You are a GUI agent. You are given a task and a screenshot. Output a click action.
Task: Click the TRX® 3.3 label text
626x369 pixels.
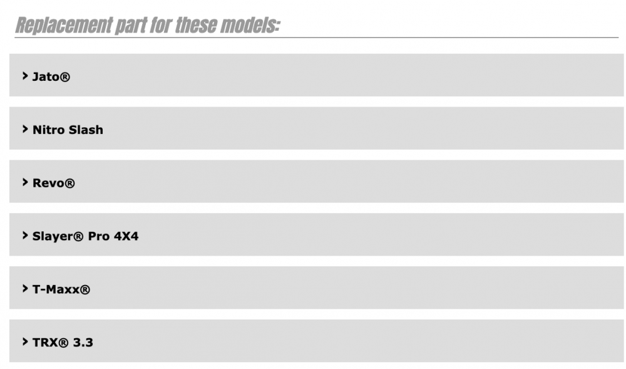coord(63,343)
